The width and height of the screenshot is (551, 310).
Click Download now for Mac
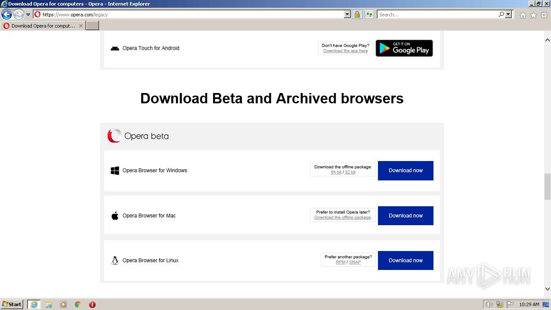(406, 216)
